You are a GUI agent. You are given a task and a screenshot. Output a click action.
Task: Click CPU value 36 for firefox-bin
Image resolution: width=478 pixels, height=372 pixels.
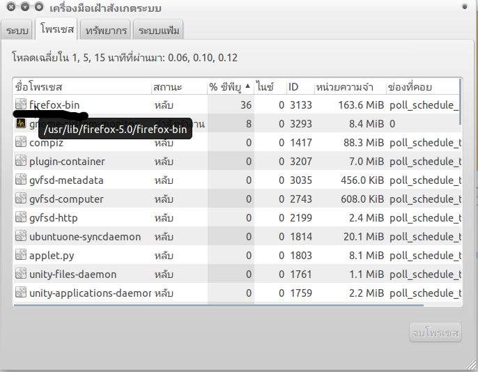click(246, 105)
